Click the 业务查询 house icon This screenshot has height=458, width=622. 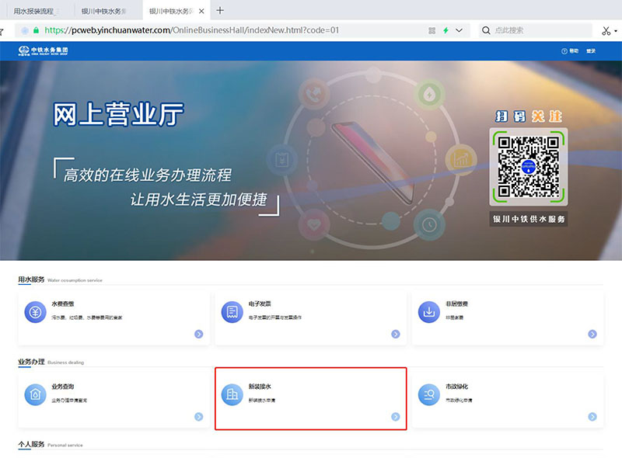(x=35, y=394)
